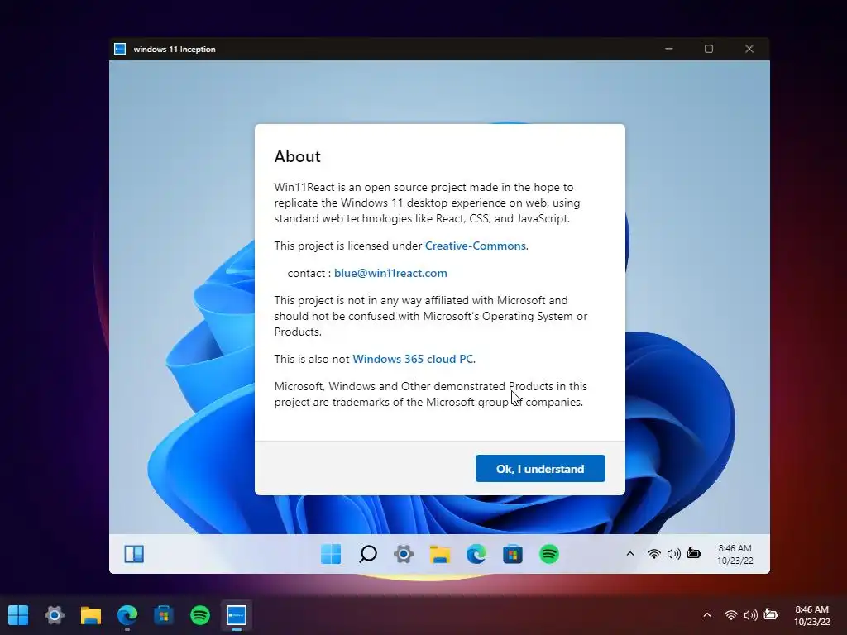Expand hidden icons in outer system tray
This screenshot has width=847, height=635.
point(707,614)
